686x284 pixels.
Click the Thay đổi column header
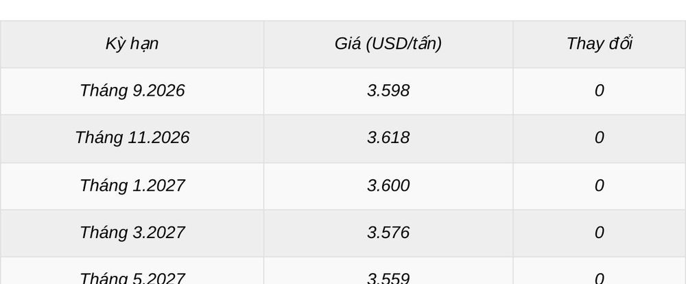[x=600, y=44]
